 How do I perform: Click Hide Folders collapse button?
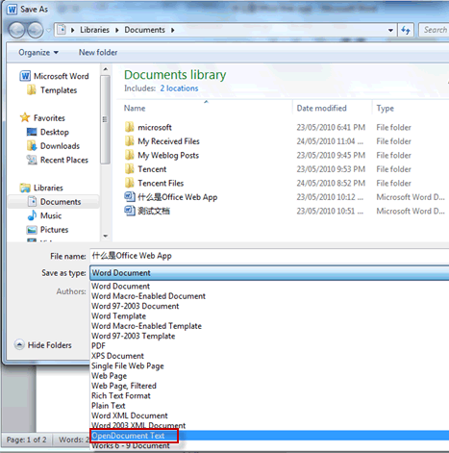[x=43, y=345]
